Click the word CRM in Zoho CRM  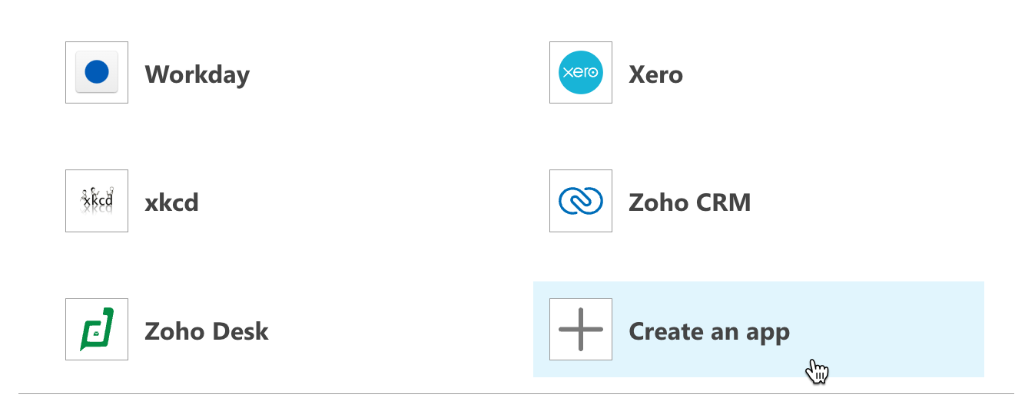[720, 202]
